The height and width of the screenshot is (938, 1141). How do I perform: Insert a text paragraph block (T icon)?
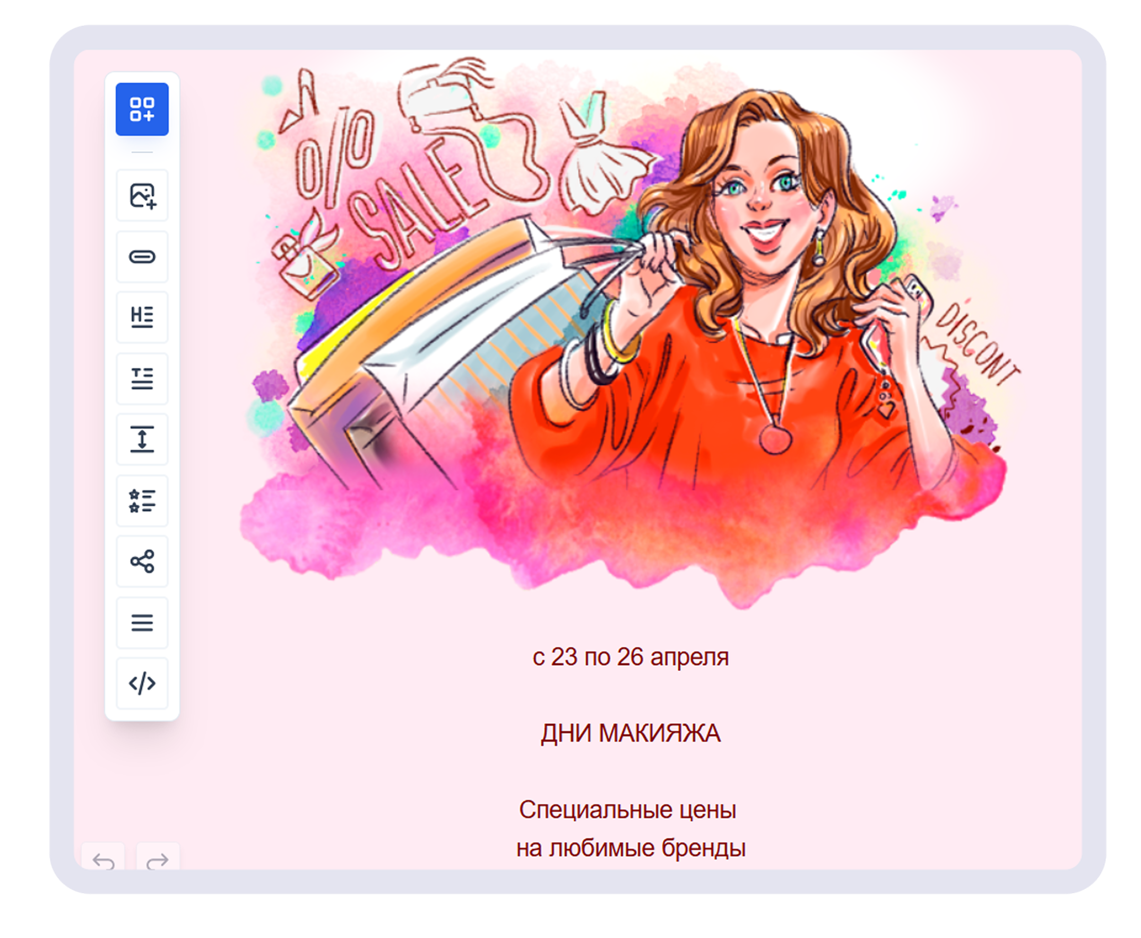tap(142, 378)
